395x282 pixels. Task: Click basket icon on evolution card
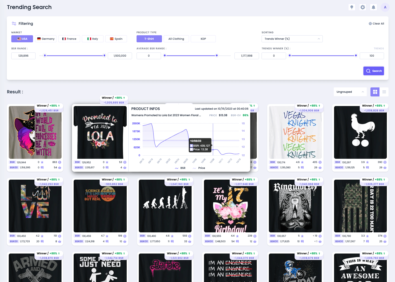pos(190,241)
